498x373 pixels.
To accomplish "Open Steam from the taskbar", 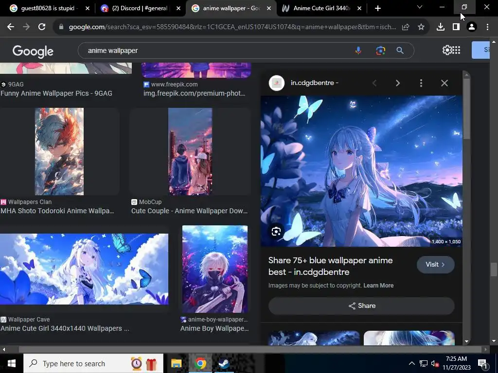I will 224,363.
